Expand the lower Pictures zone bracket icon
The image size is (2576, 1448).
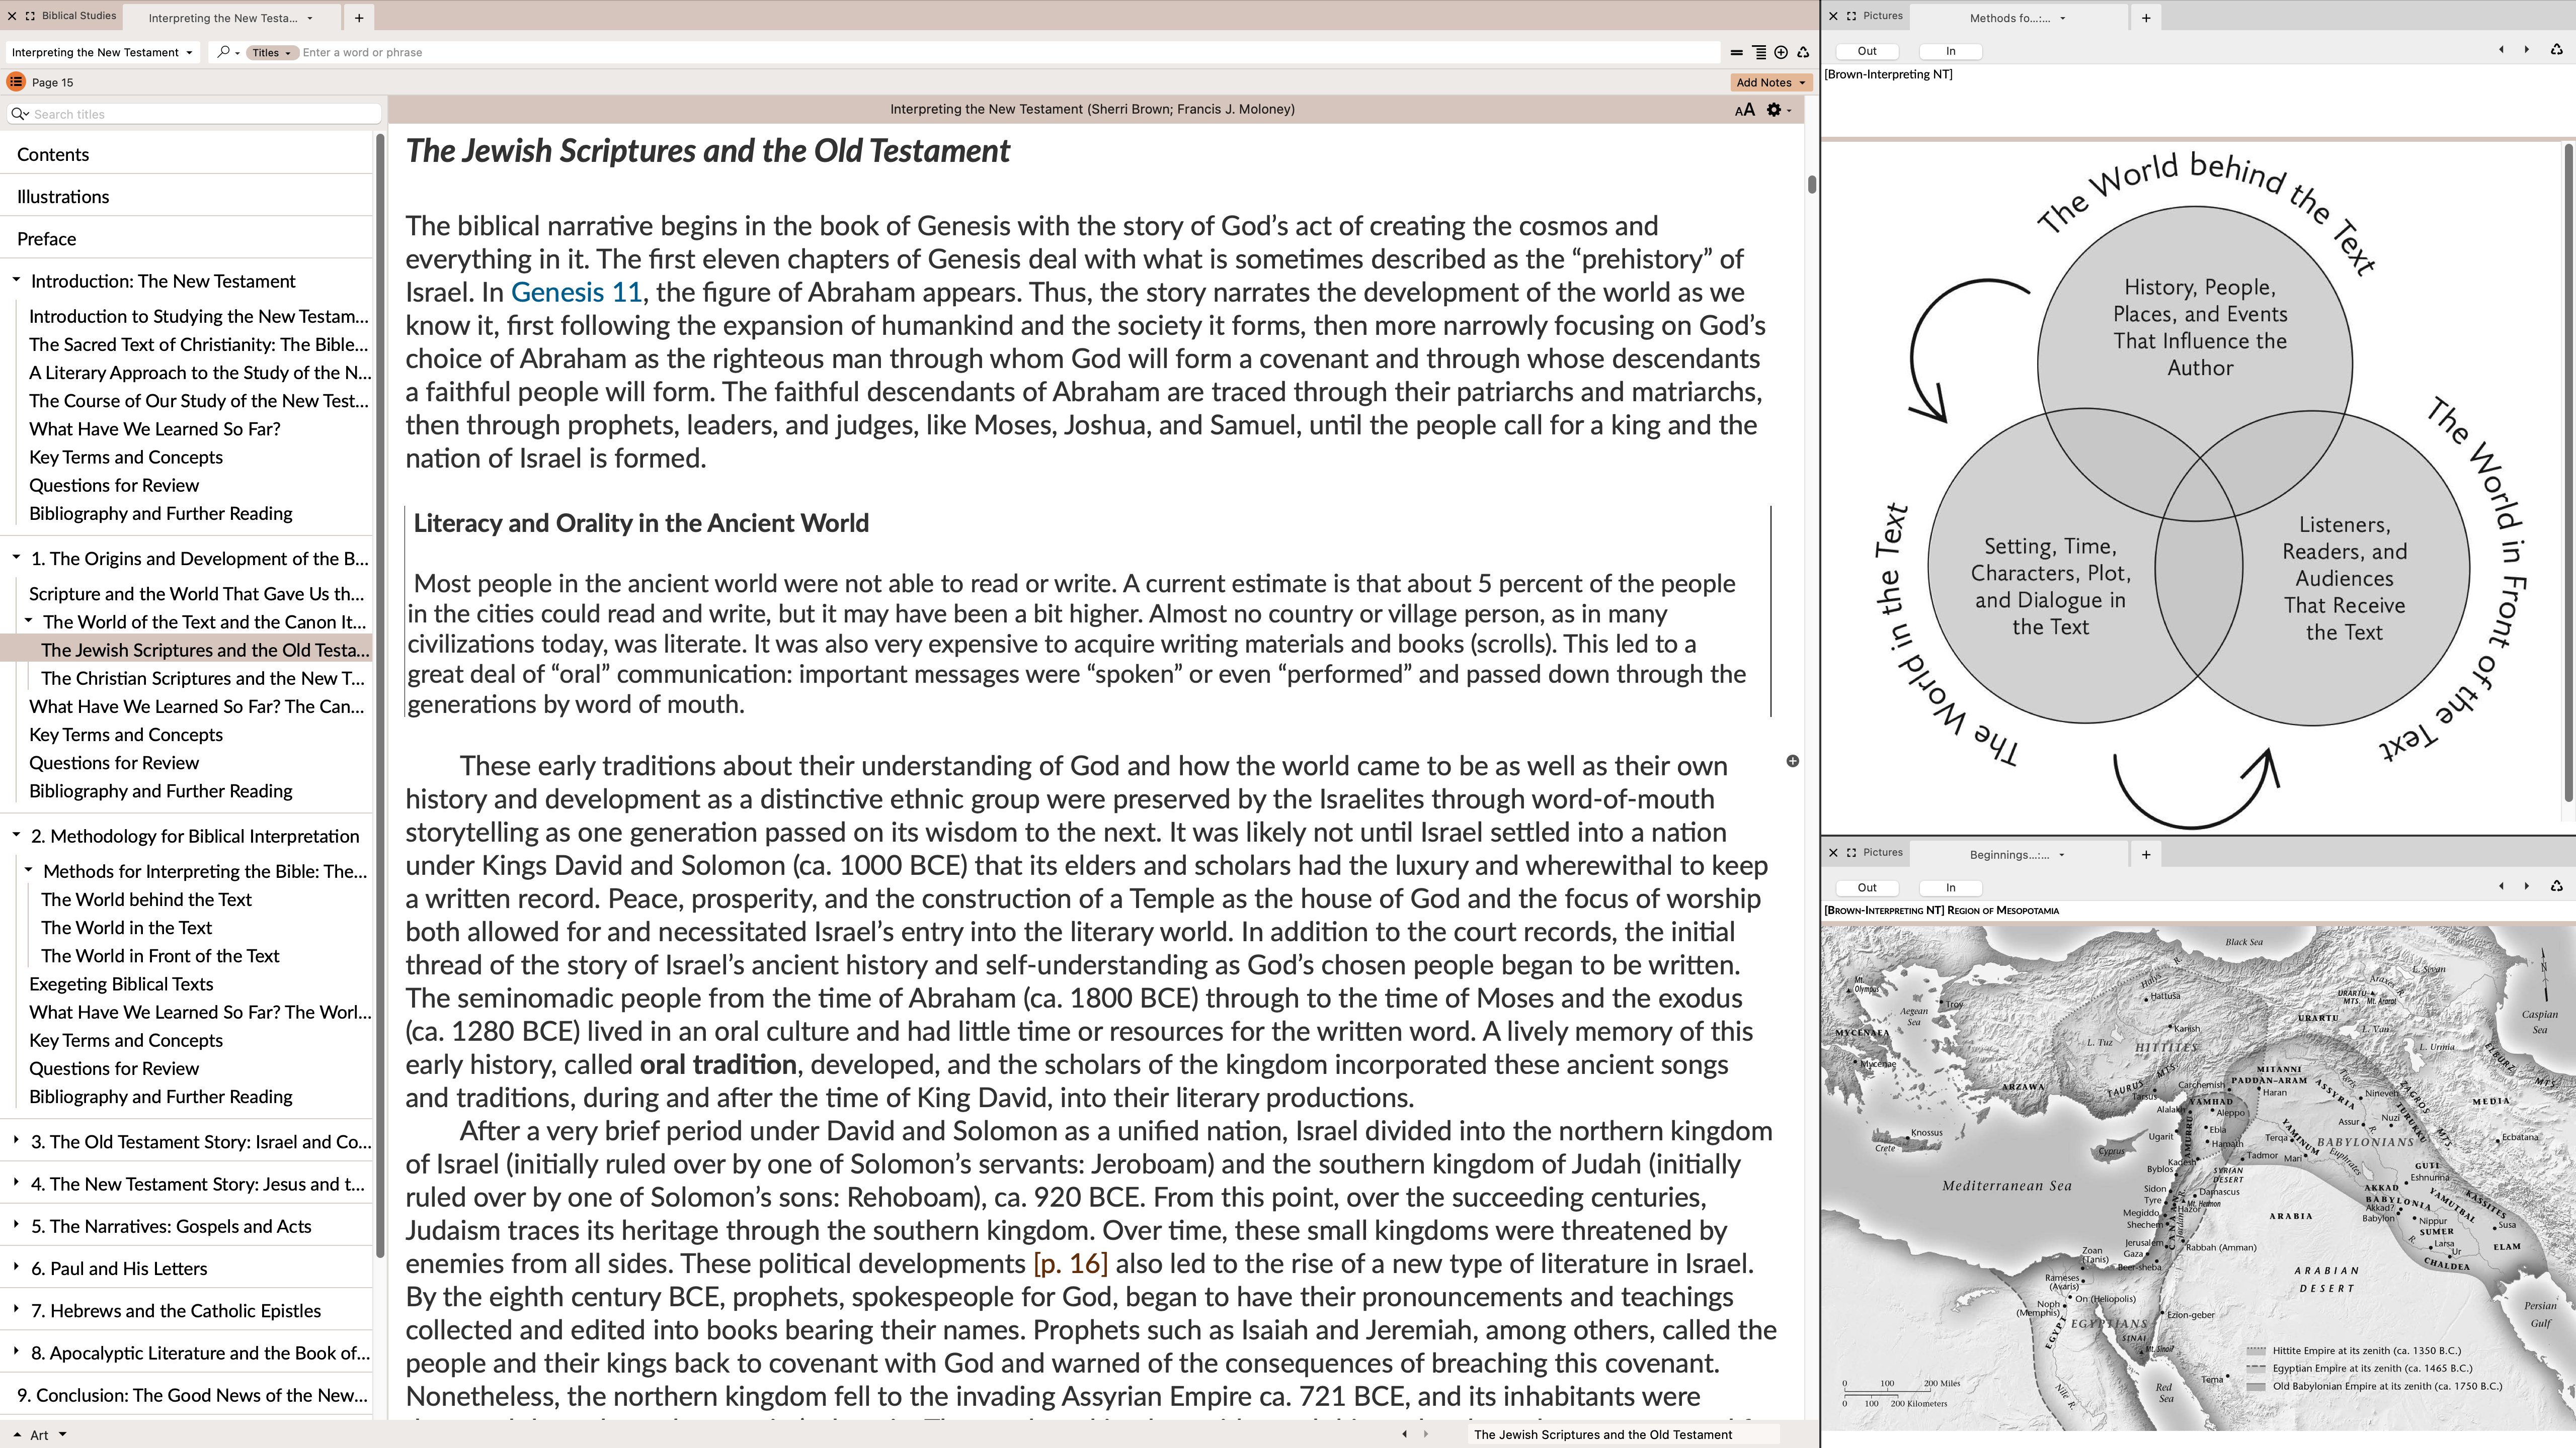pyautogui.click(x=1851, y=852)
